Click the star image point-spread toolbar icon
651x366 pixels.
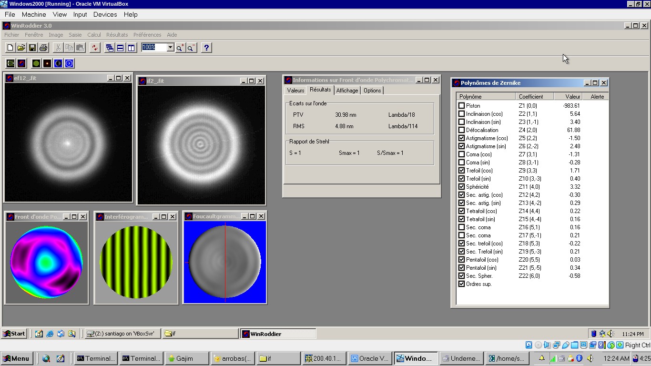coord(47,63)
